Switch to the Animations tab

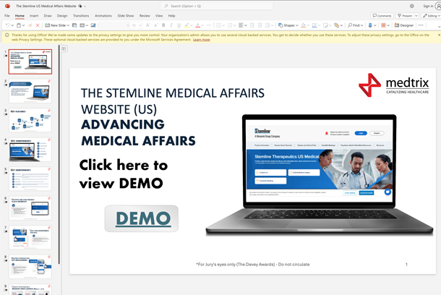(103, 16)
